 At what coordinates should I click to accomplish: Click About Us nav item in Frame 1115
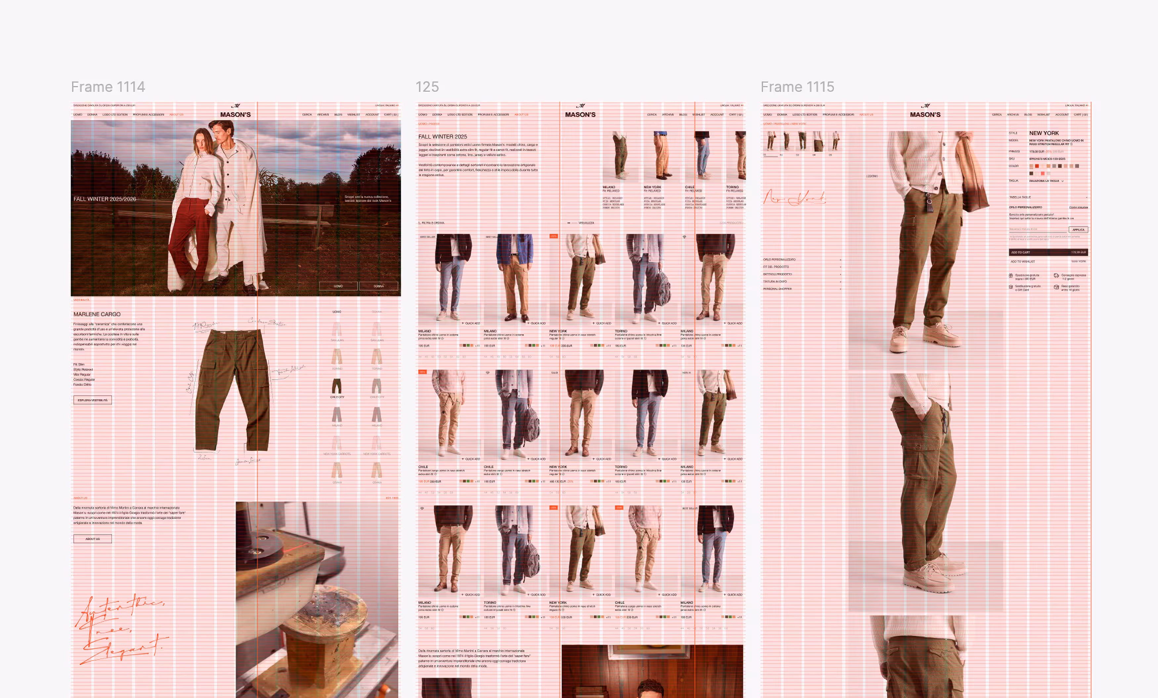point(866,115)
